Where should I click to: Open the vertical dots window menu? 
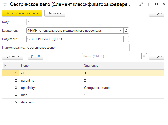(149, 4)
